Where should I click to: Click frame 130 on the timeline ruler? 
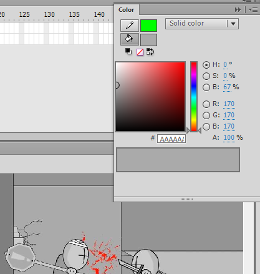click(49, 14)
